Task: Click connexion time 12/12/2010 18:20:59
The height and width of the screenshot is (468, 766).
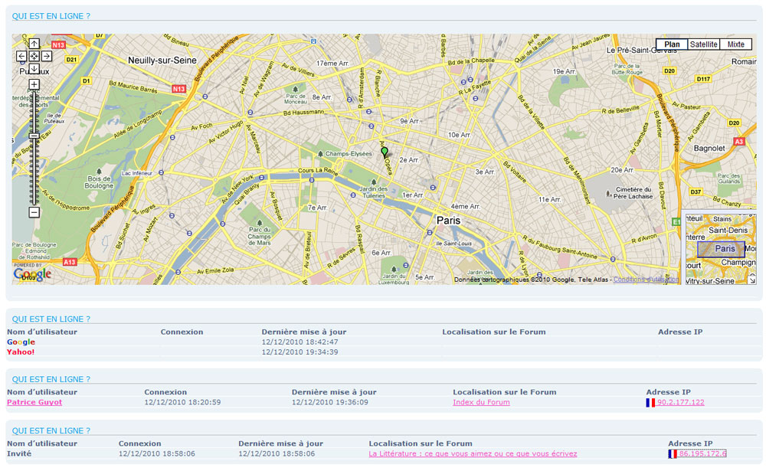Action: pyautogui.click(x=182, y=402)
